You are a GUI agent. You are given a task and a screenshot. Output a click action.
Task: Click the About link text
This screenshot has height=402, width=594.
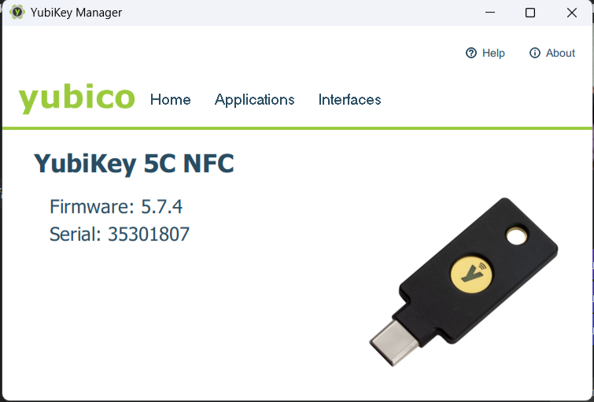coord(560,53)
